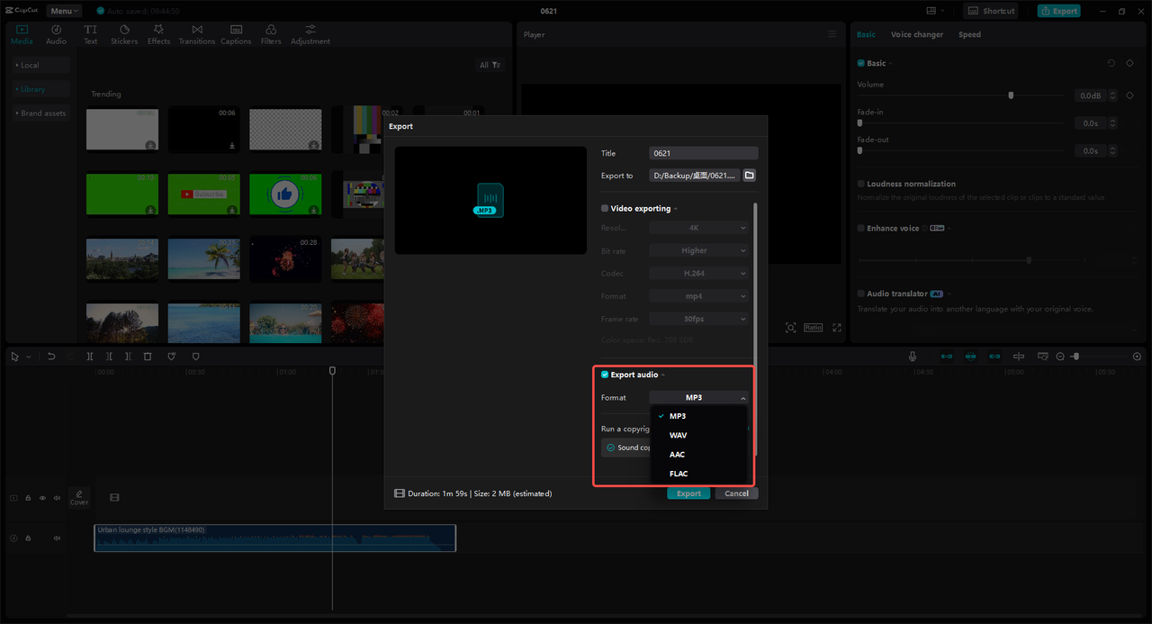Mute the audio track speaker icon
The image size is (1152, 624).
click(x=57, y=538)
